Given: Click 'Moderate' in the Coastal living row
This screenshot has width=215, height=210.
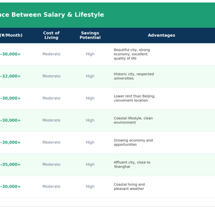Looking at the screenshot, I should tap(51, 186).
